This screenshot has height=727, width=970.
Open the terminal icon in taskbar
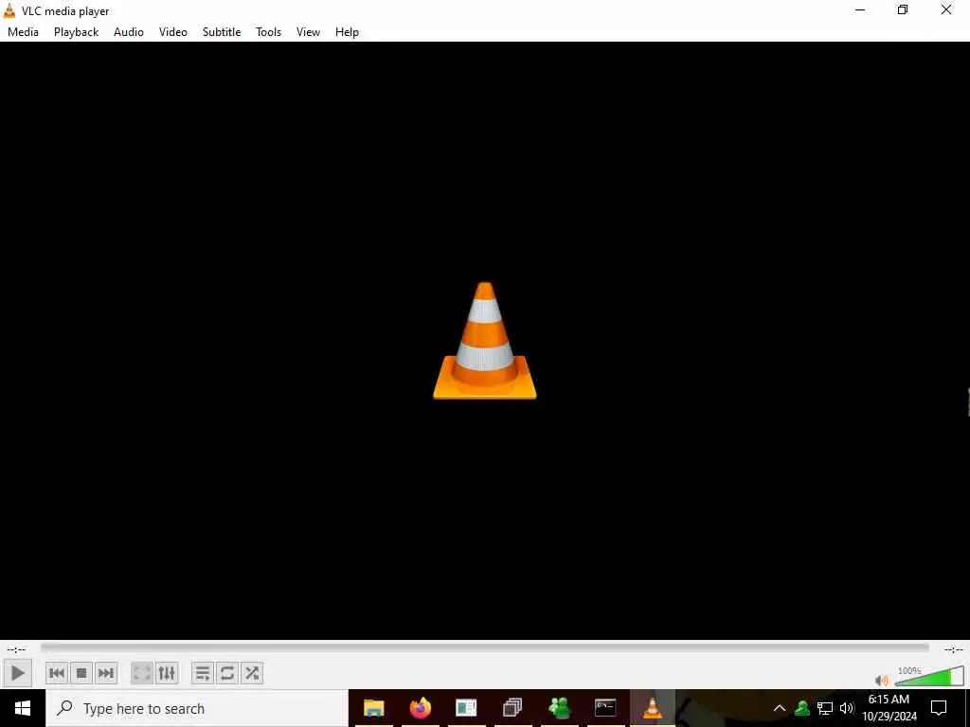(605, 708)
